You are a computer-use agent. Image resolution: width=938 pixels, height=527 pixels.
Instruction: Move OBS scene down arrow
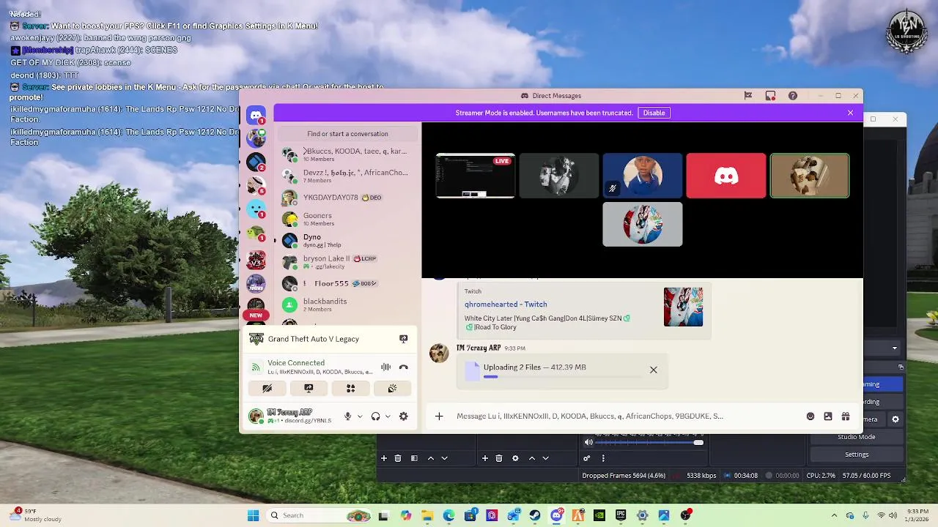click(444, 458)
